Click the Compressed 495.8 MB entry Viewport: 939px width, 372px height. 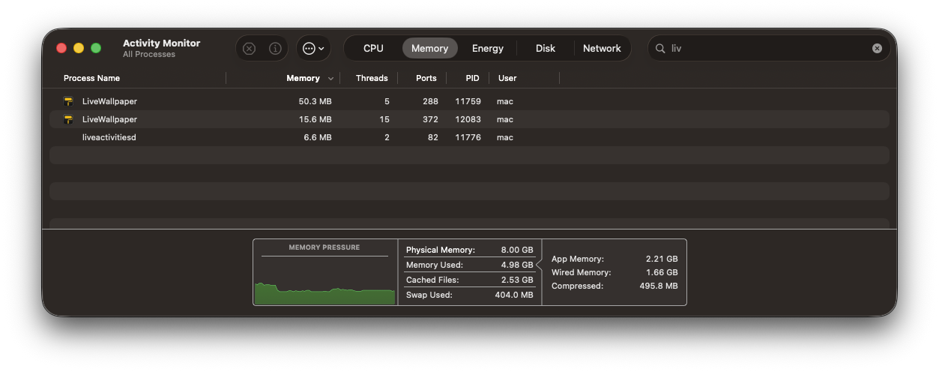pos(615,286)
